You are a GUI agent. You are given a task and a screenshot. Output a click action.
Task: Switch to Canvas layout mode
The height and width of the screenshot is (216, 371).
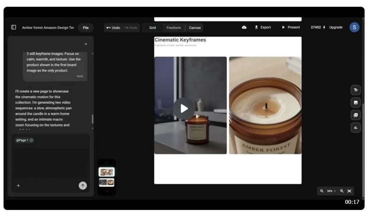195,28
